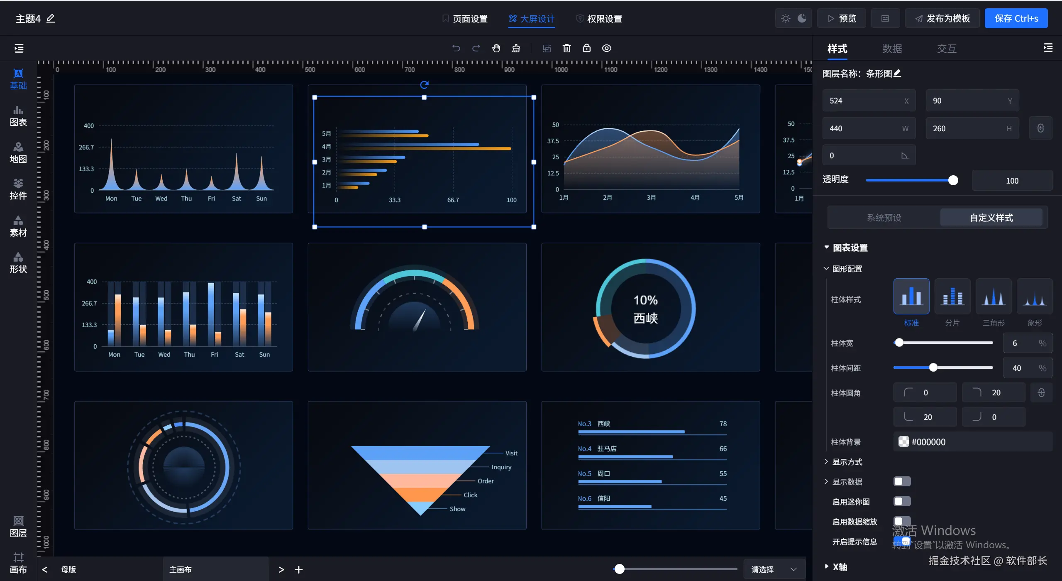The width and height of the screenshot is (1062, 581).
Task: Open the 请选择 zoom dropdown
Action: tap(774, 569)
